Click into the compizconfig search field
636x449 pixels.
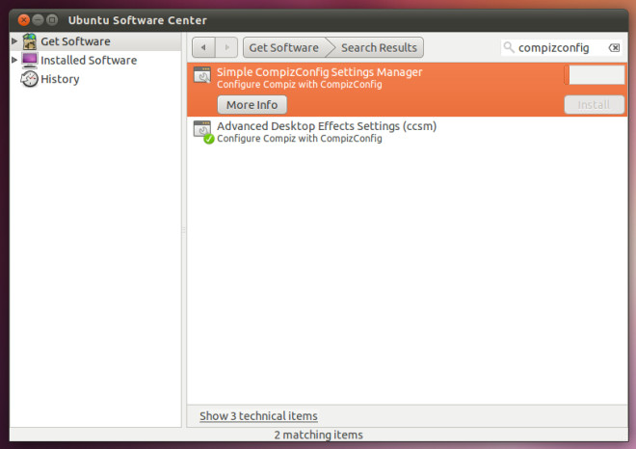pos(562,47)
